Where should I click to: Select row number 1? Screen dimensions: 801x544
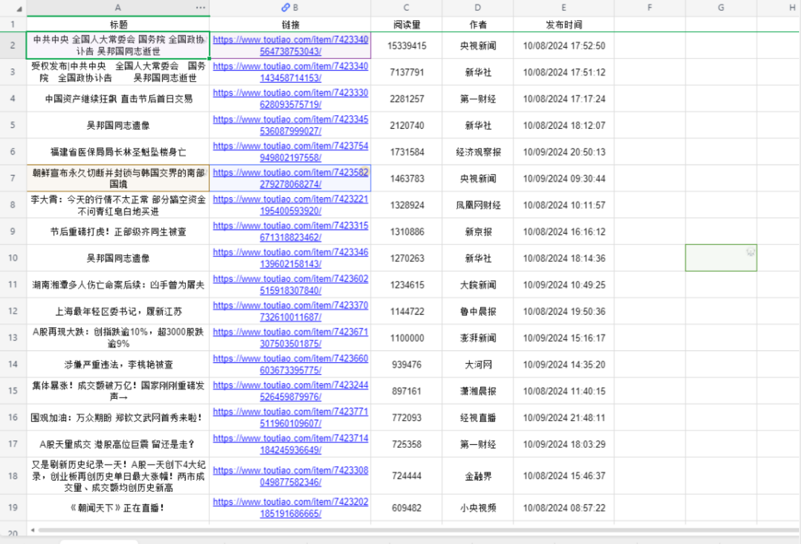pyautogui.click(x=13, y=24)
